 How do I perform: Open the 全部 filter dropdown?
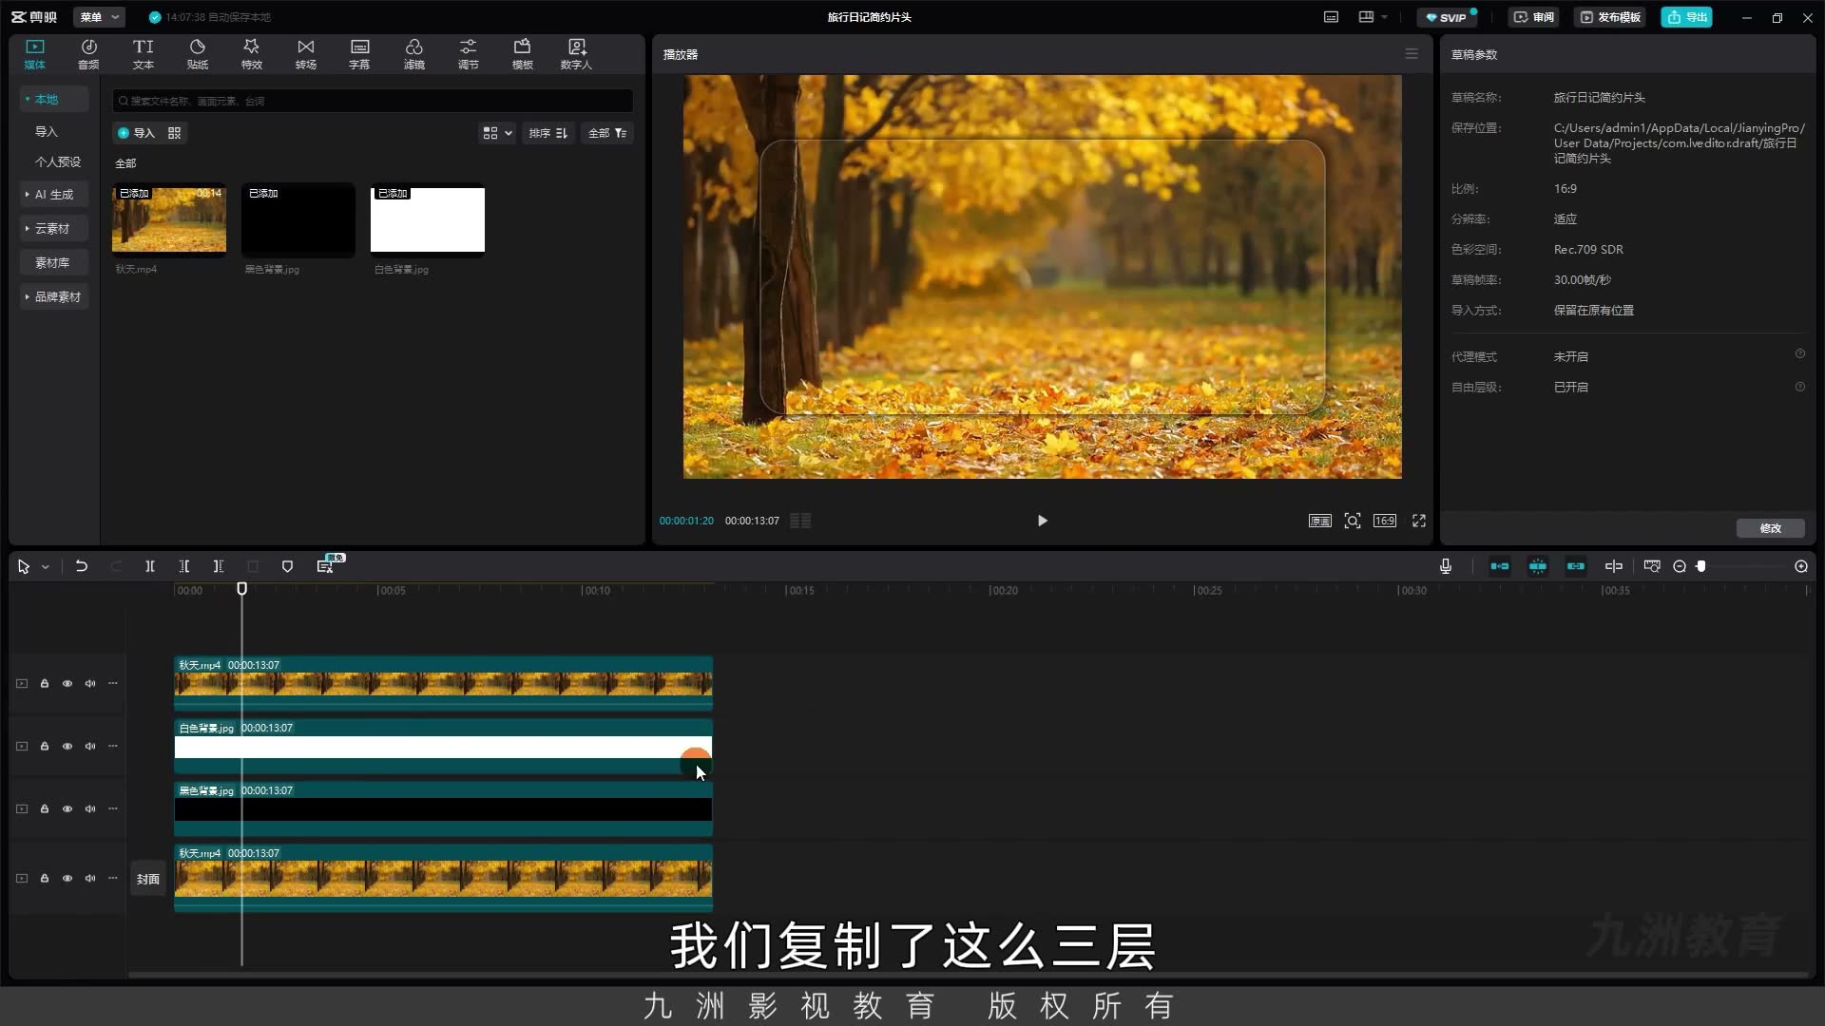(x=607, y=133)
